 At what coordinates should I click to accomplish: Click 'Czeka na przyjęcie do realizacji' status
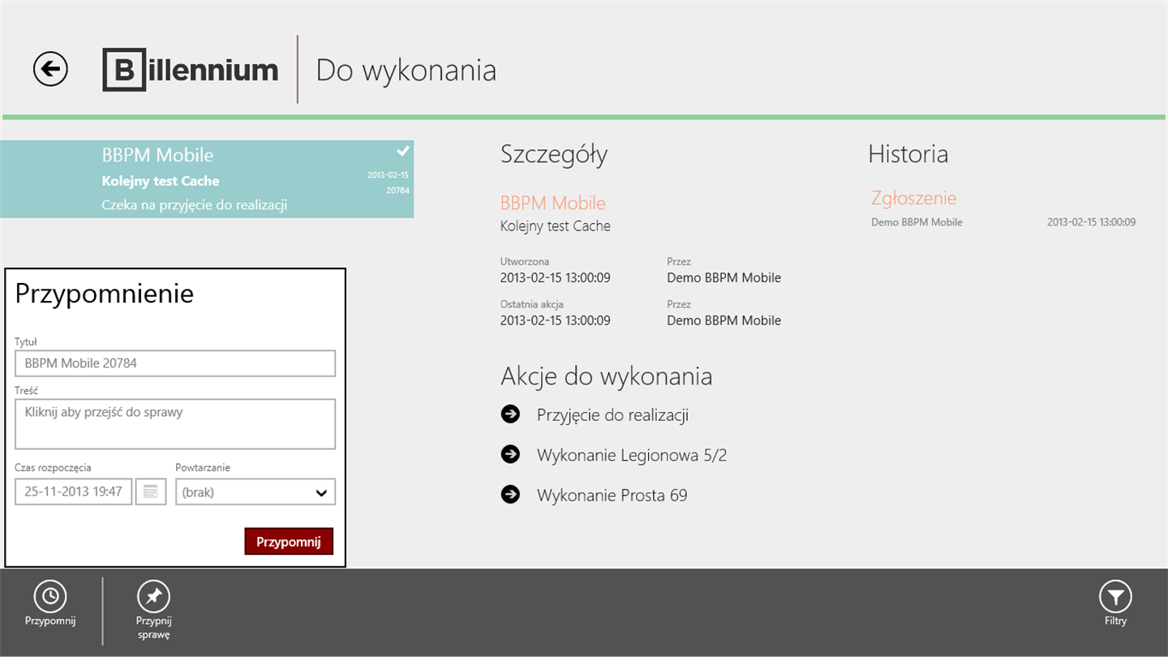[x=195, y=205]
